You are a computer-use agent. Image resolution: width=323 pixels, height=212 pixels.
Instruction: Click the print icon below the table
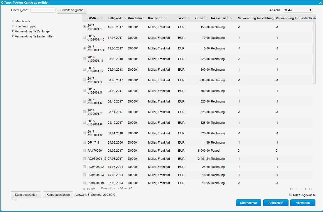coord(88,189)
